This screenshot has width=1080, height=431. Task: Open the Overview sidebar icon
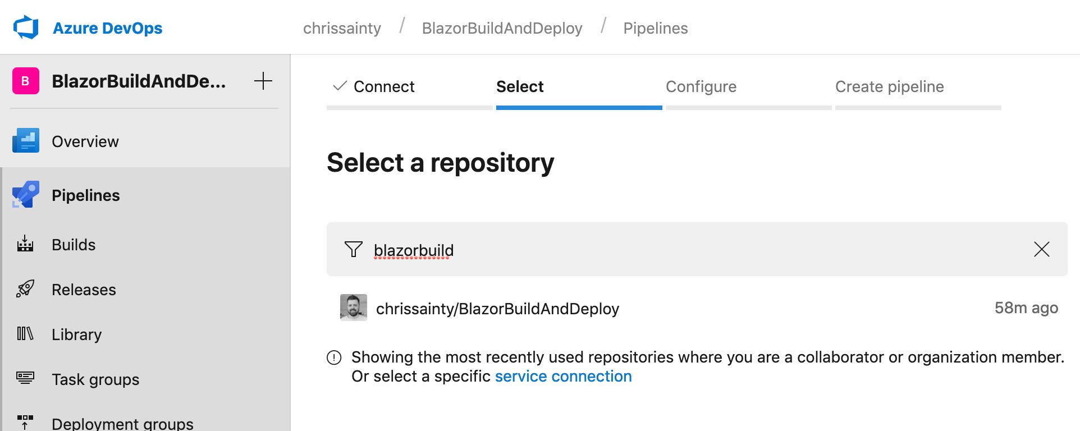click(26, 141)
